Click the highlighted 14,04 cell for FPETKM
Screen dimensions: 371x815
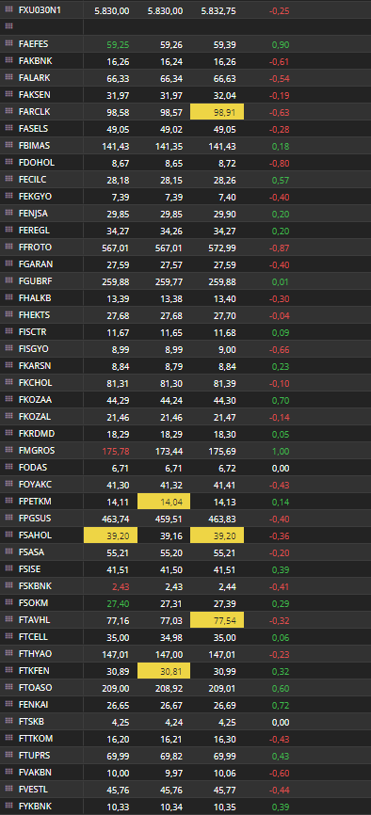164,502
